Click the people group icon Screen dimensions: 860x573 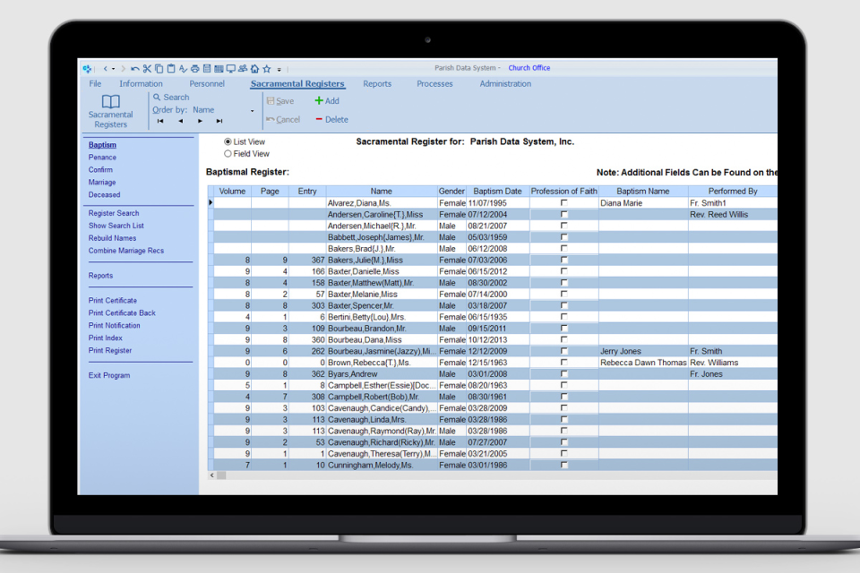[x=243, y=69]
